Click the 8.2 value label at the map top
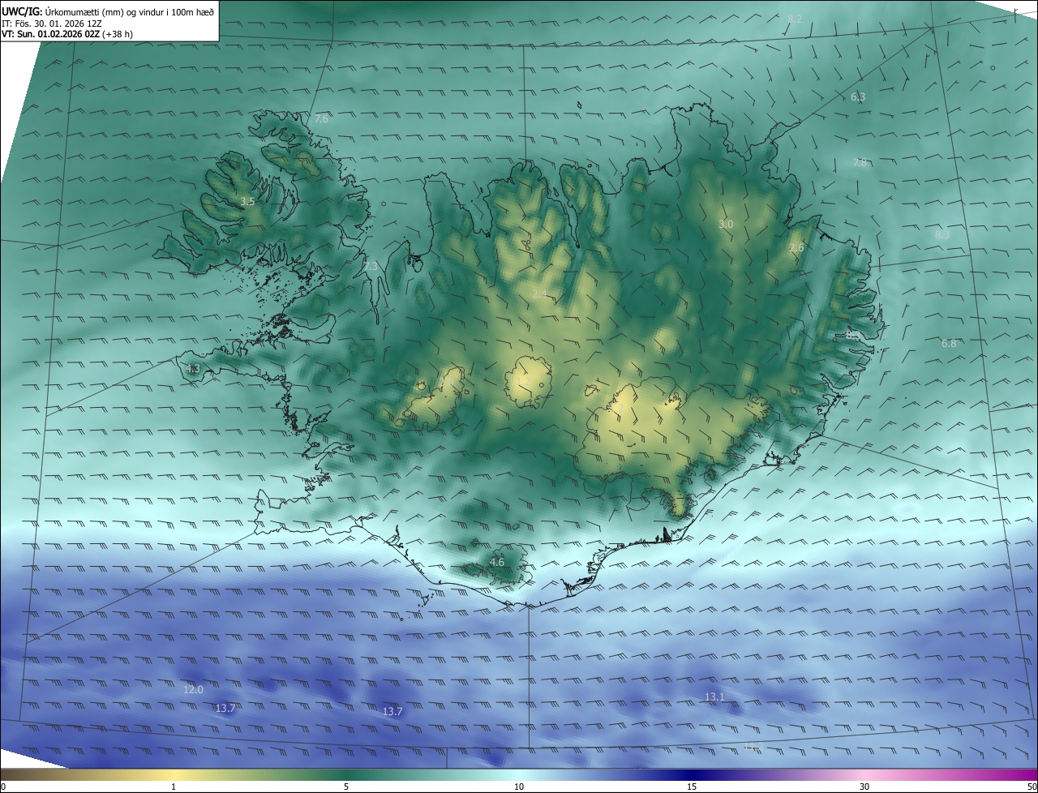Image resolution: width=1038 pixels, height=793 pixels. pos(795,19)
